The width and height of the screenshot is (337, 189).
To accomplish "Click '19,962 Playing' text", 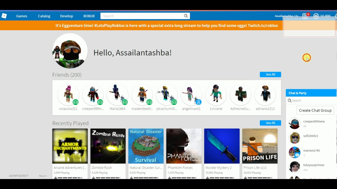I will (x=214, y=173).
